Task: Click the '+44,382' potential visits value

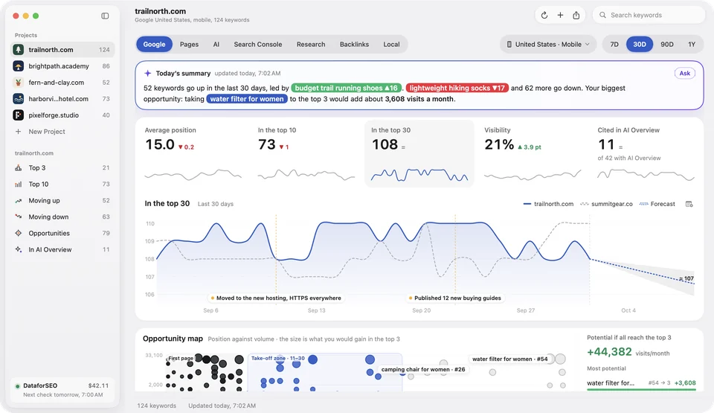Action: 609,352
